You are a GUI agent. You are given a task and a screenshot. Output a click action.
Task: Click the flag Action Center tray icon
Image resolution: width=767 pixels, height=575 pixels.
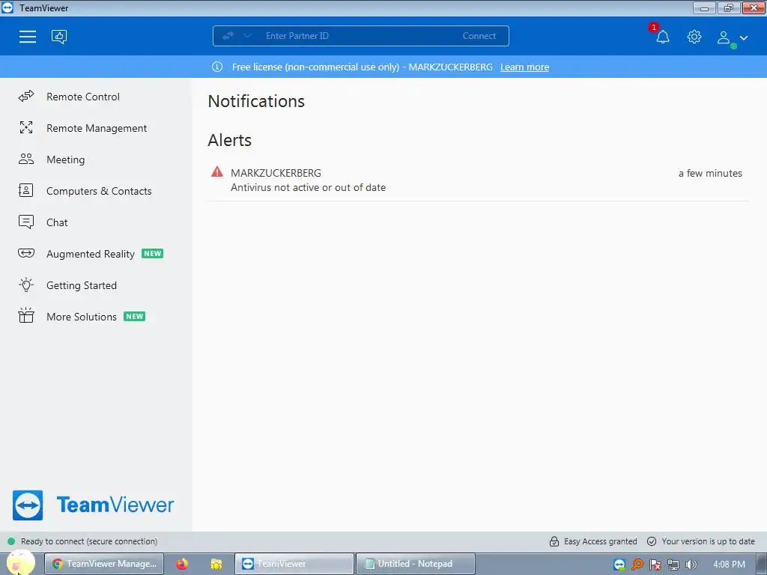655,565
